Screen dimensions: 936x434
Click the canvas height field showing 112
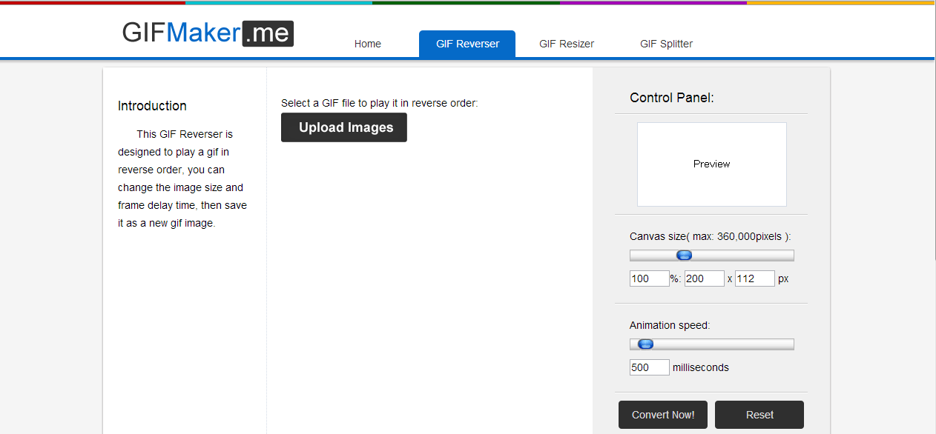pyautogui.click(x=754, y=278)
